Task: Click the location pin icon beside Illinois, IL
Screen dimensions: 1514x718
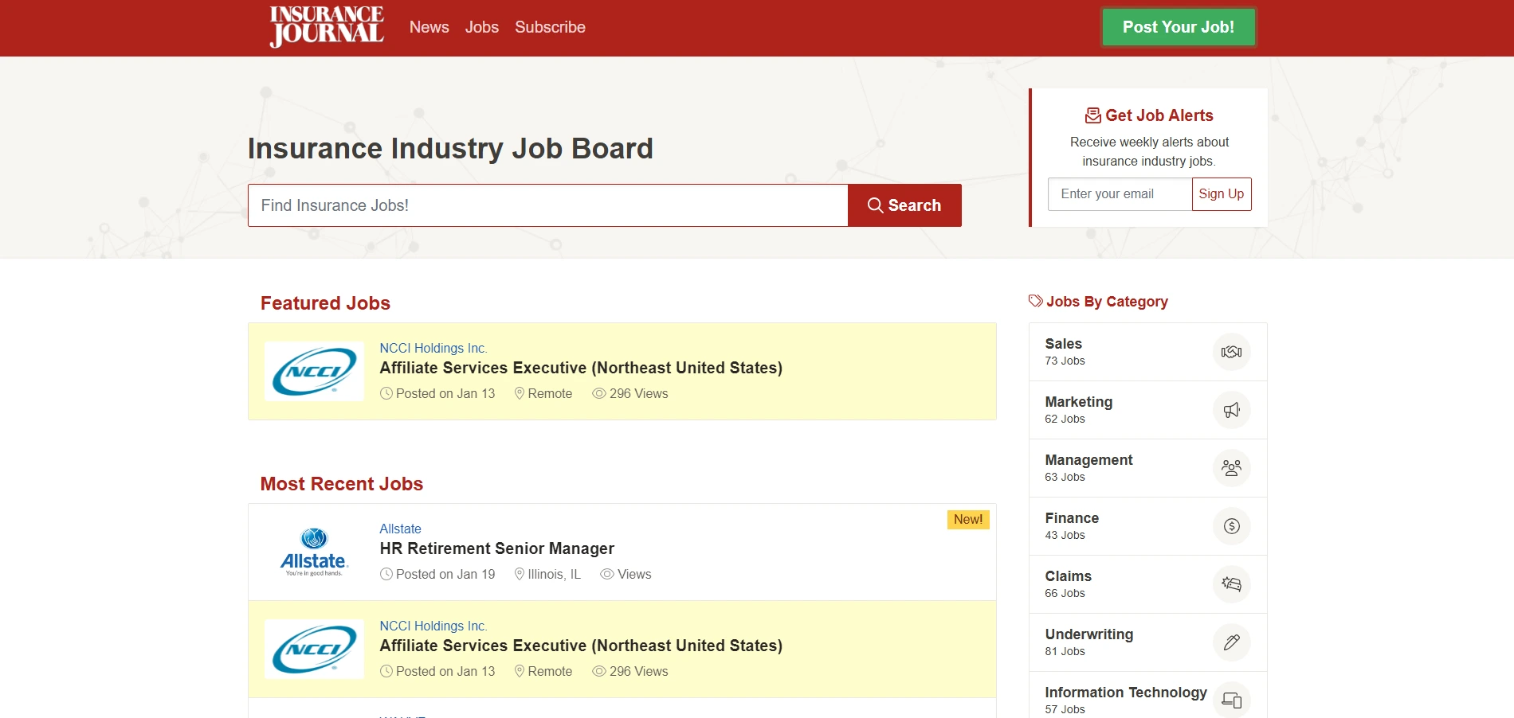Action: click(520, 574)
